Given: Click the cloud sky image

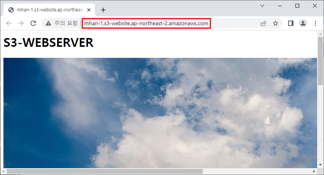Looking at the screenshot, I should [x=160, y=113].
